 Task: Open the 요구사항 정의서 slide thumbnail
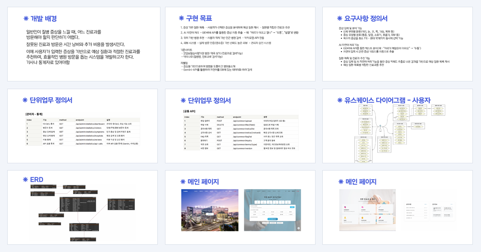coord(397,44)
